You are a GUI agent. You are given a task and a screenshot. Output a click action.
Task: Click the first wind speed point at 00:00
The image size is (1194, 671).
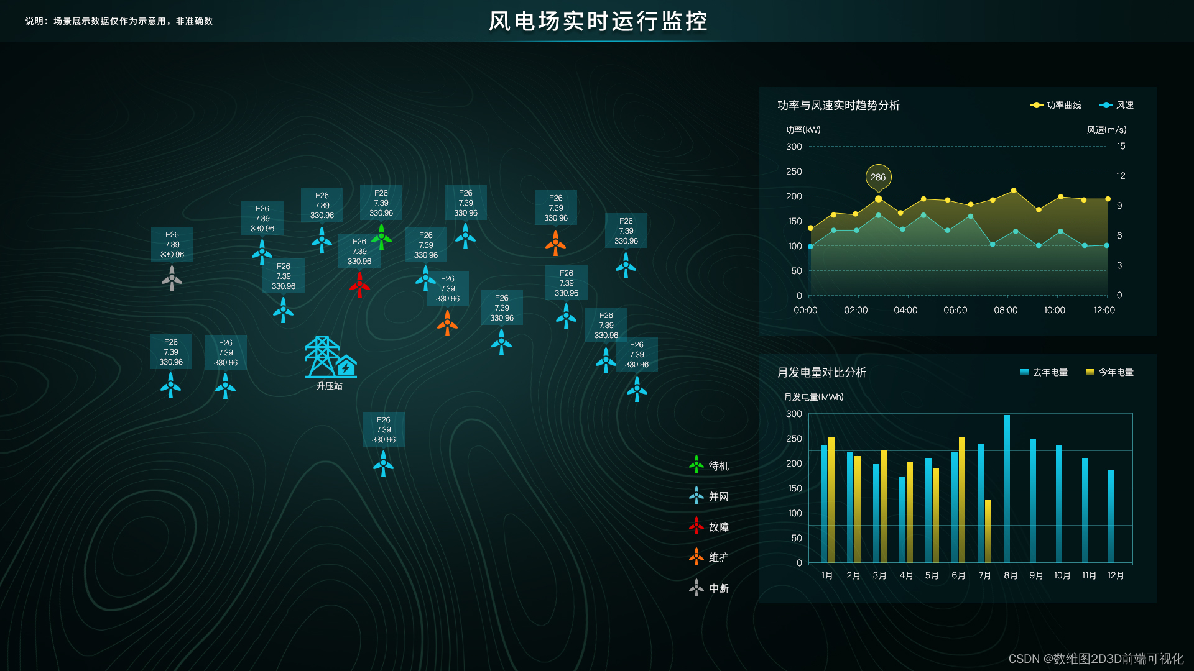tap(810, 247)
